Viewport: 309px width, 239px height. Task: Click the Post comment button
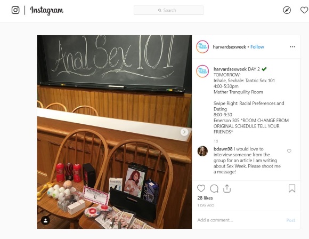(291, 220)
